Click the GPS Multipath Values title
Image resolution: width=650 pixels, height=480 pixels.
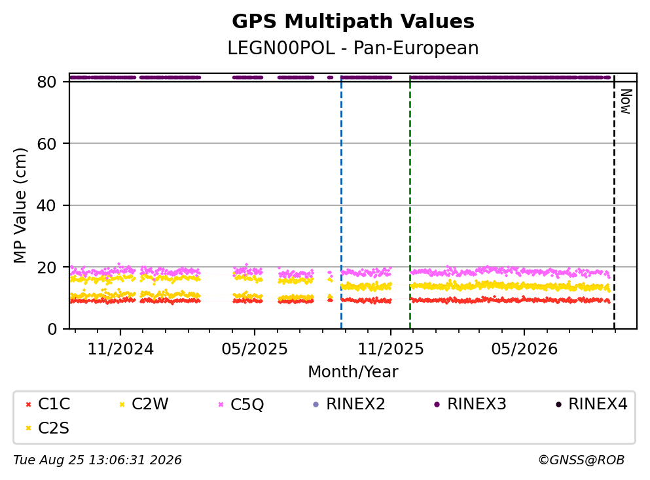[353, 22]
